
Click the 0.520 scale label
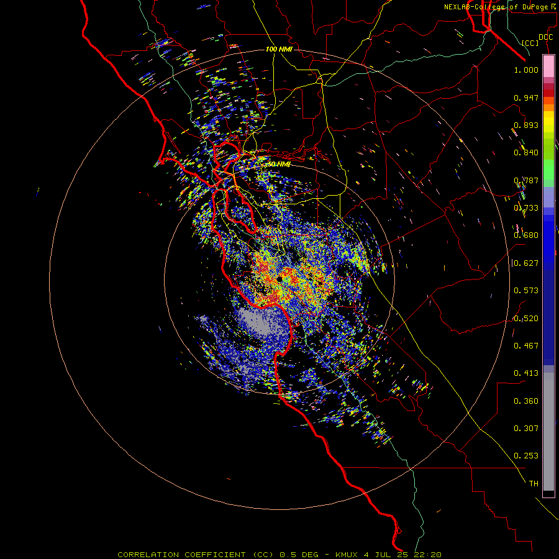[526, 319]
